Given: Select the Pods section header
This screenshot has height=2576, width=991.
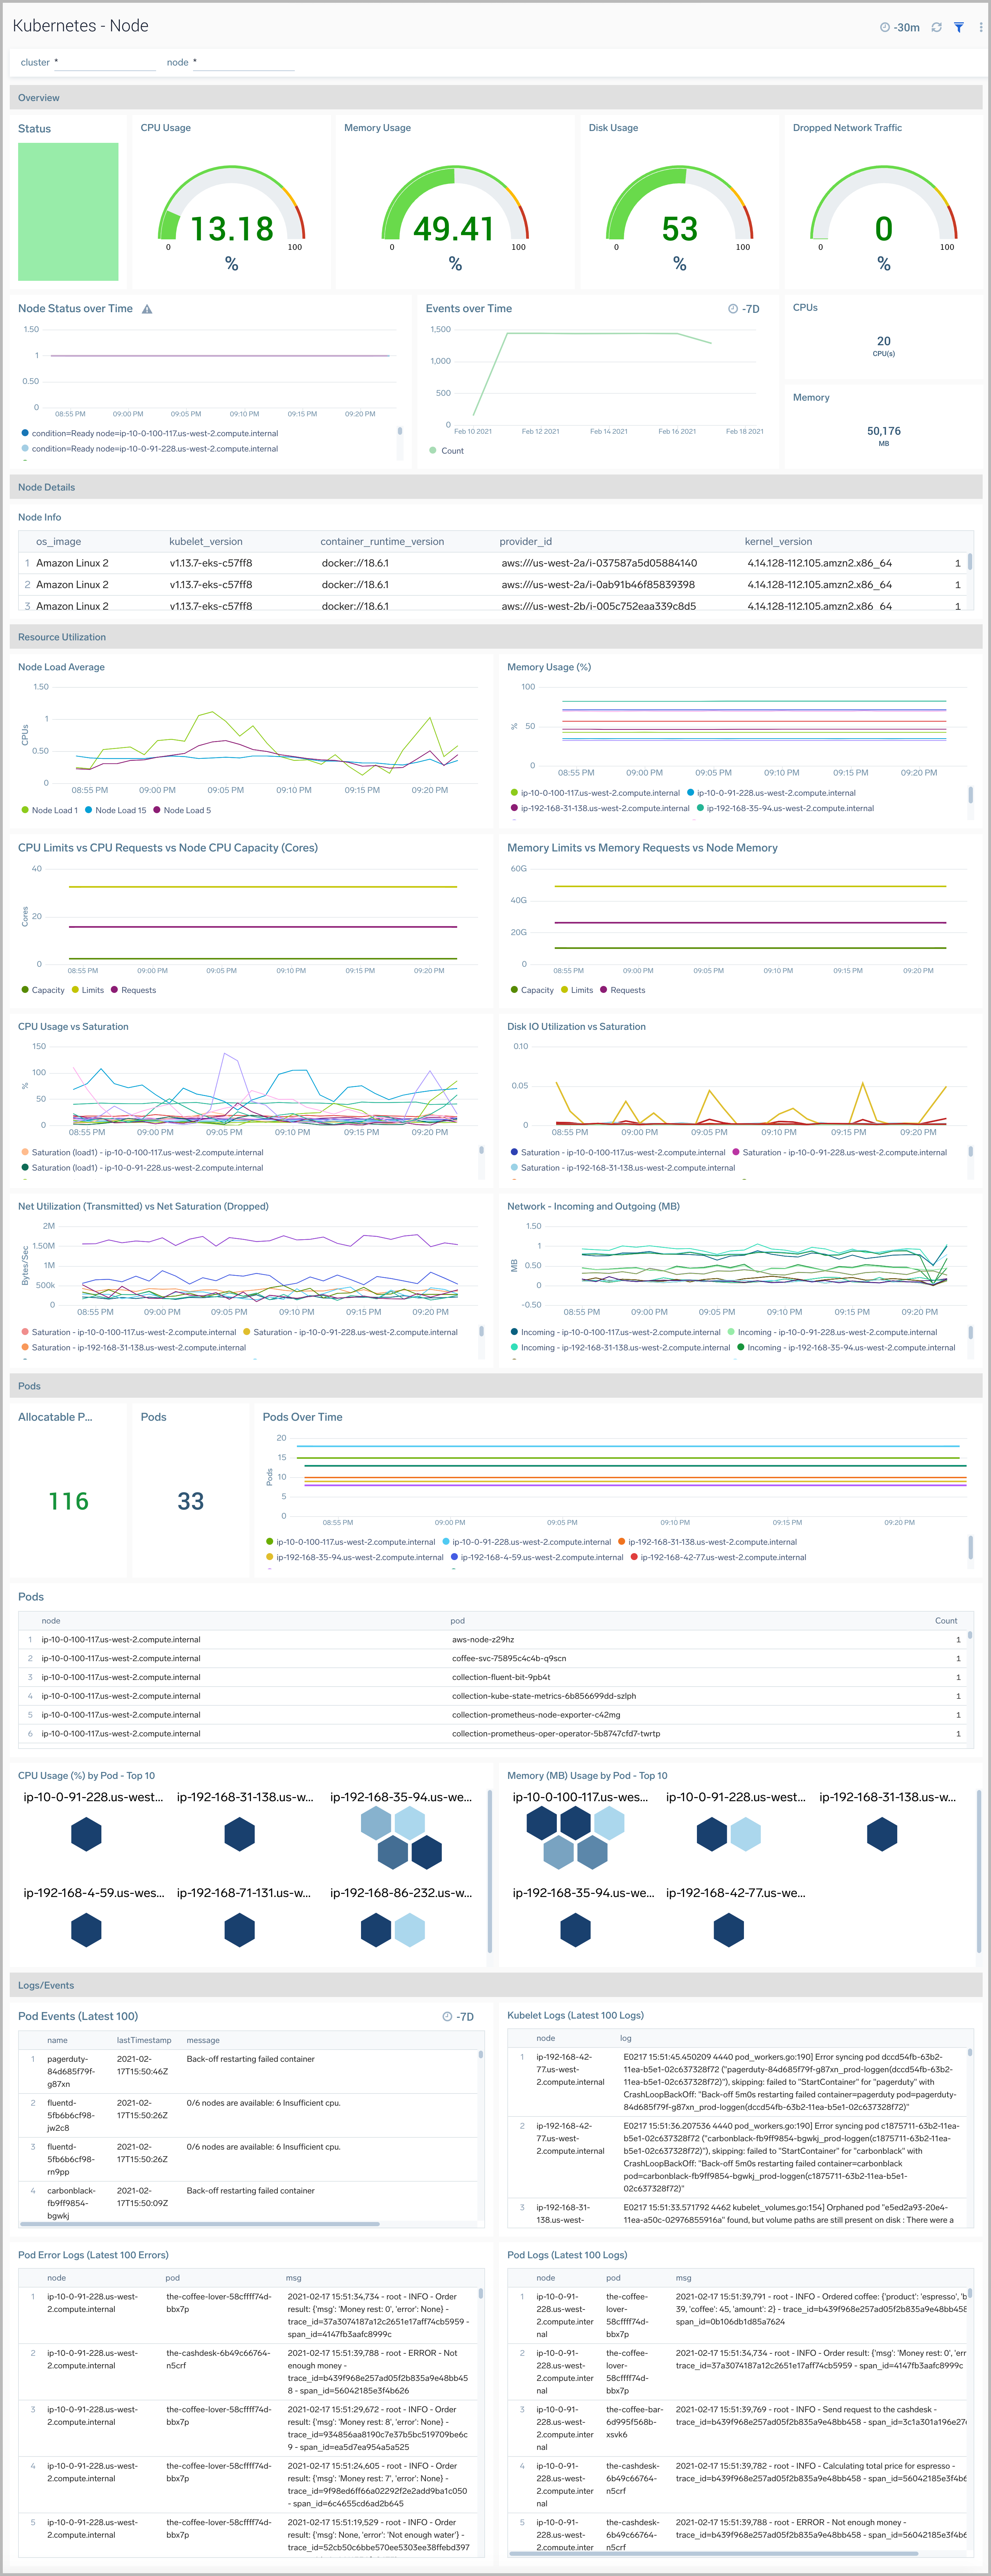Looking at the screenshot, I should coord(29,1386).
